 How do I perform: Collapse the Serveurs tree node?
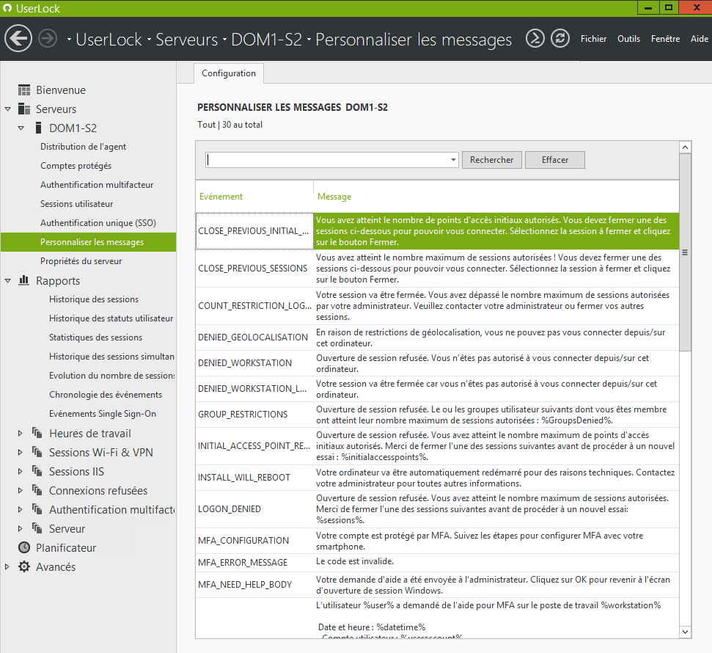(x=8, y=109)
